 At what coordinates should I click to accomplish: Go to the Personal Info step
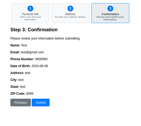pos(30,13)
